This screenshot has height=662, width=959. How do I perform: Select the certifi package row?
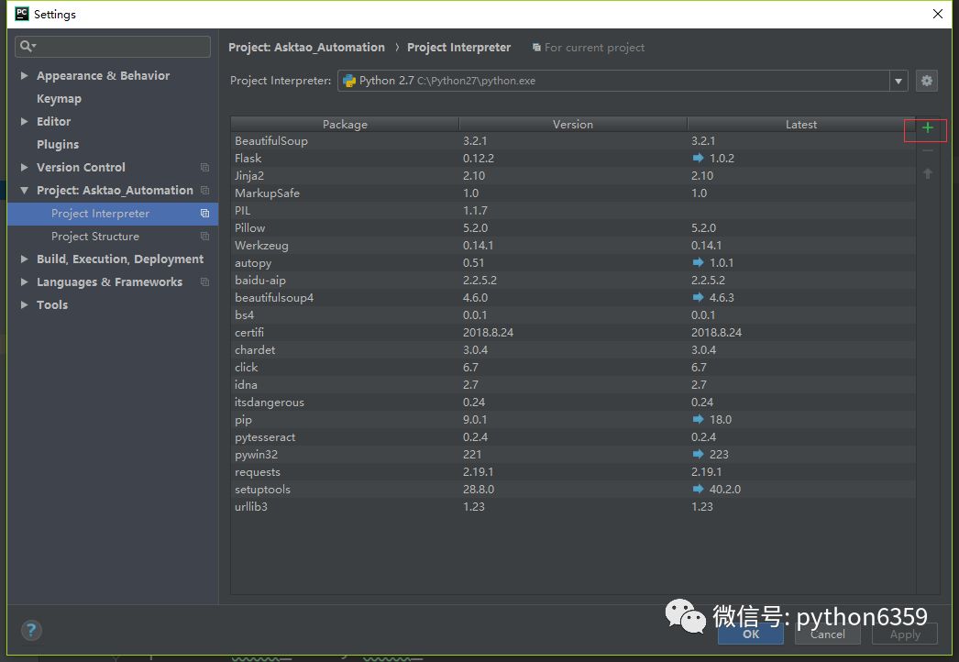click(x=573, y=332)
